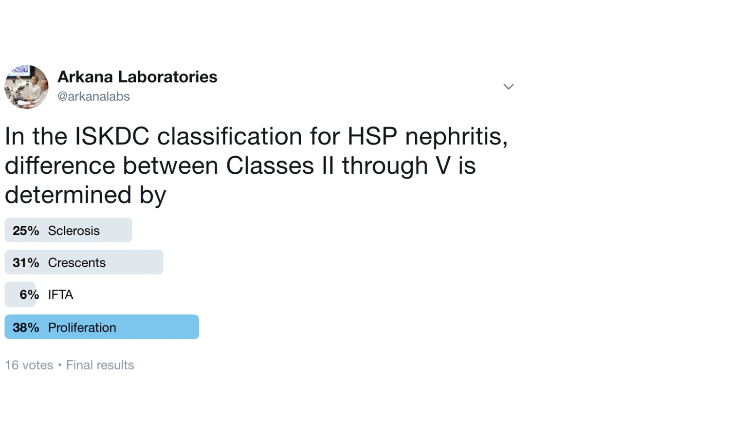Click the Arkana Laboratories profile avatar
This screenshot has height=438, width=730.
[26, 87]
